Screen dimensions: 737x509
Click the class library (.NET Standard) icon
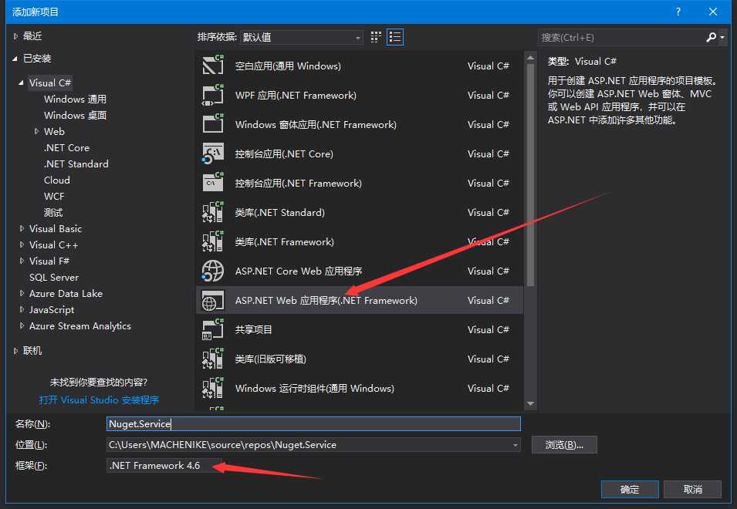click(x=213, y=212)
